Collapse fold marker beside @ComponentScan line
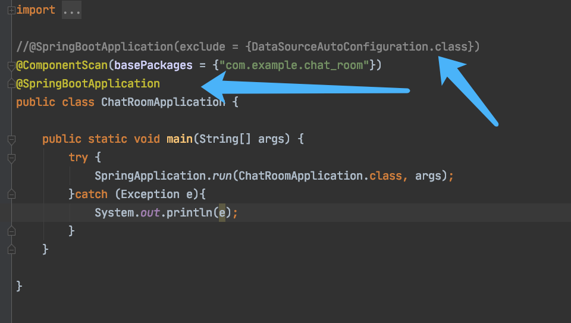Image resolution: width=571 pixels, height=323 pixels. pyautogui.click(x=11, y=65)
